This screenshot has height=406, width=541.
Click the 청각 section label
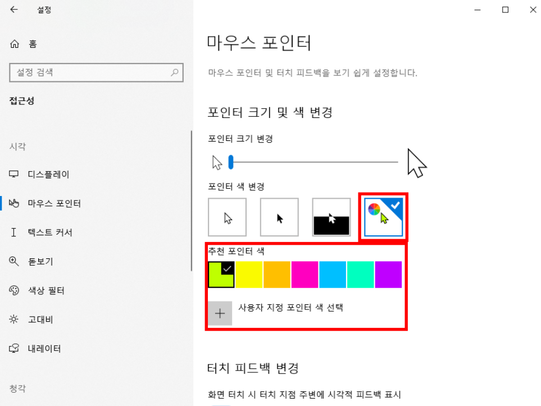17,389
